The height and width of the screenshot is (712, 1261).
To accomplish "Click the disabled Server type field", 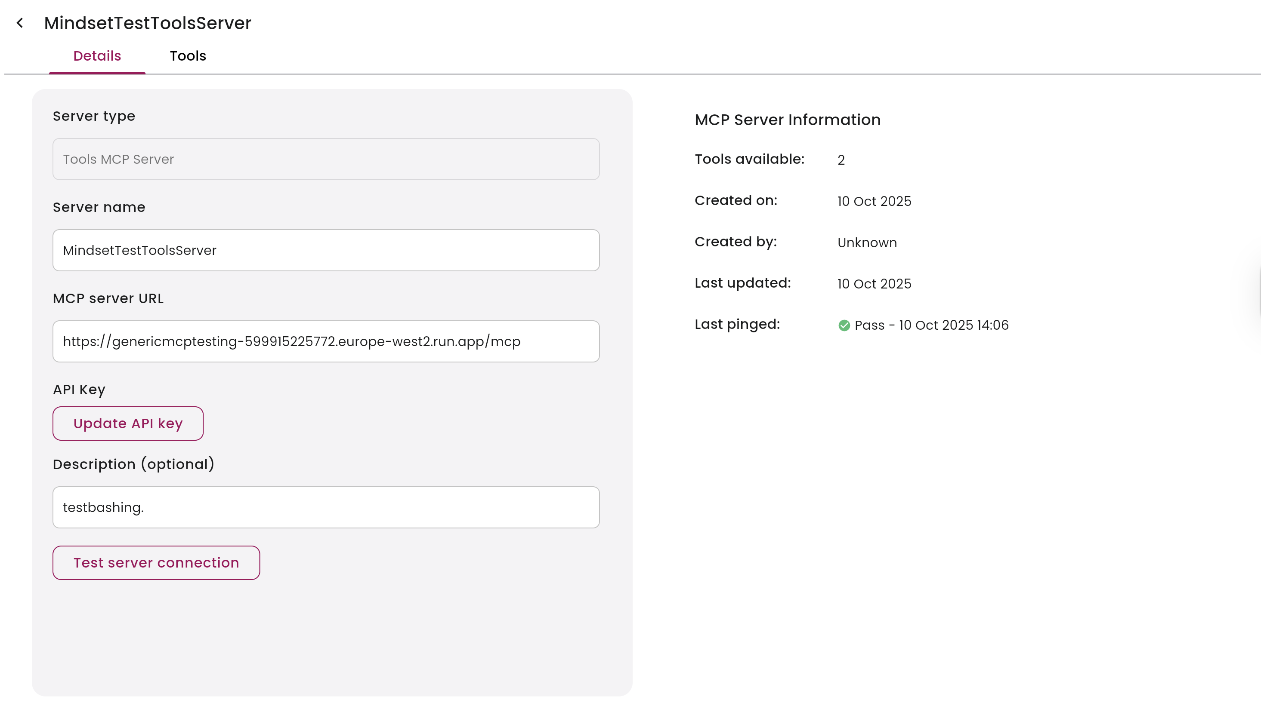I will tap(326, 159).
